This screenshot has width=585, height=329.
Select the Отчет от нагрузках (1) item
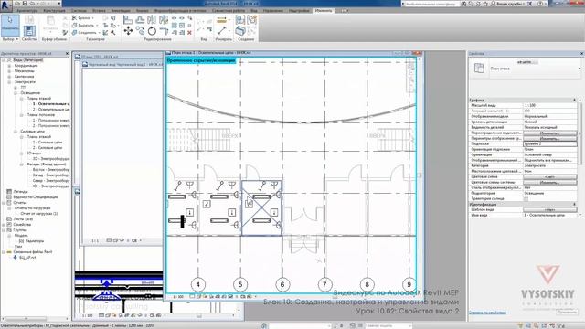click(x=39, y=214)
